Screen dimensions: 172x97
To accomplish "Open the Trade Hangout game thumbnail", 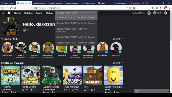I will [72, 75].
